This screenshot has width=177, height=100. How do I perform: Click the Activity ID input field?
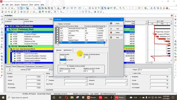click(x=37, y=70)
